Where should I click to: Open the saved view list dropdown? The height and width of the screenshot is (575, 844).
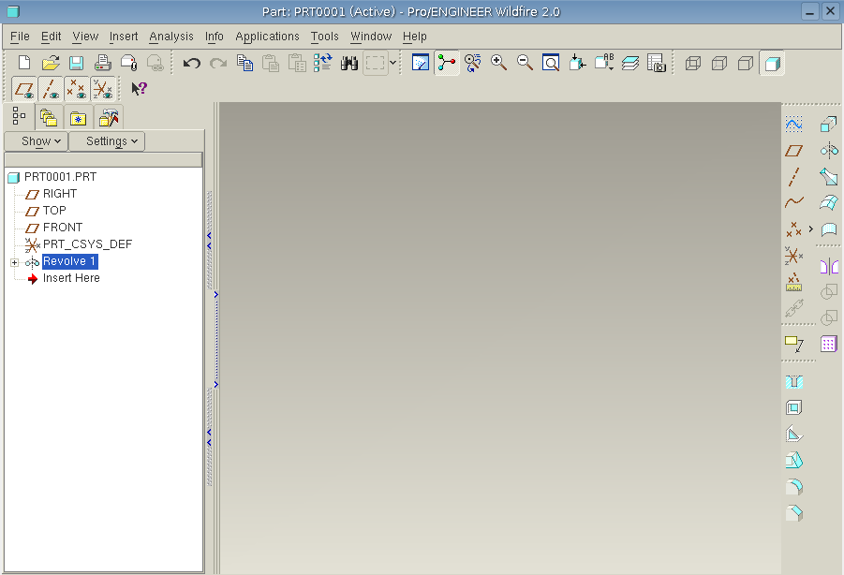click(x=604, y=63)
